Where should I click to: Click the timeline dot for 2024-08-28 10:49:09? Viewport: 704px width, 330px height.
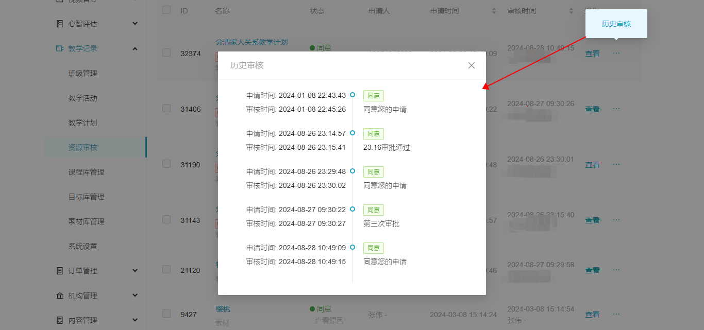coord(353,247)
